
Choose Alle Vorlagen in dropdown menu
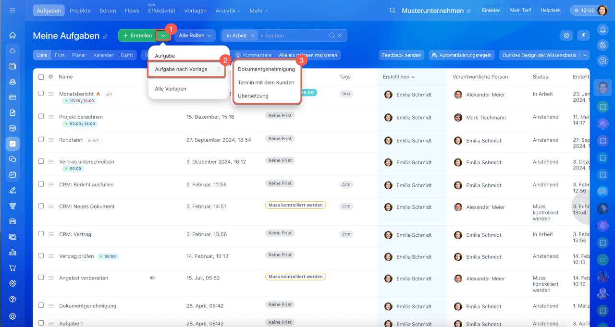click(x=171, y=89)
